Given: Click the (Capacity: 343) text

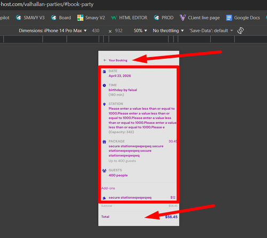Looking at the screenshot, I should pos(121,132).
